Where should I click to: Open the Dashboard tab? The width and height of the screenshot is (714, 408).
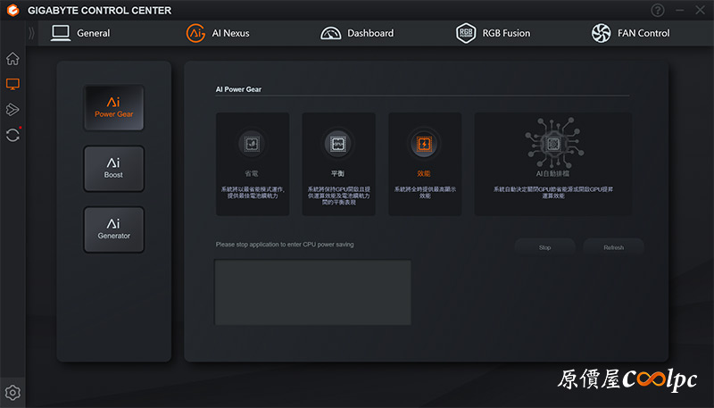357,33
